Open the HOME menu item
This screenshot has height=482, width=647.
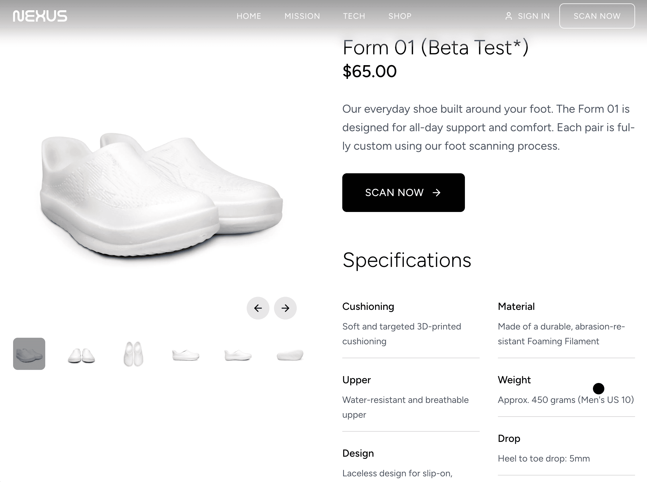tap(249, 16)
